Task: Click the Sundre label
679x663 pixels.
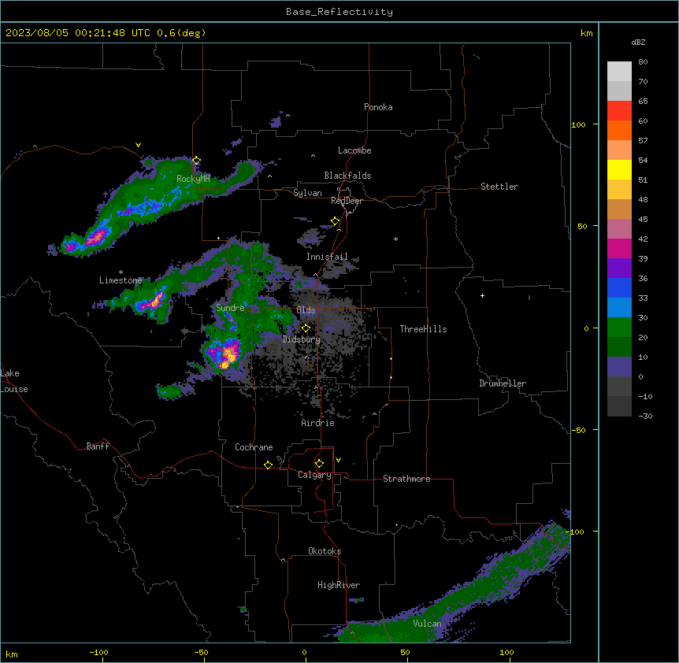Action: [x=230, y=308]
